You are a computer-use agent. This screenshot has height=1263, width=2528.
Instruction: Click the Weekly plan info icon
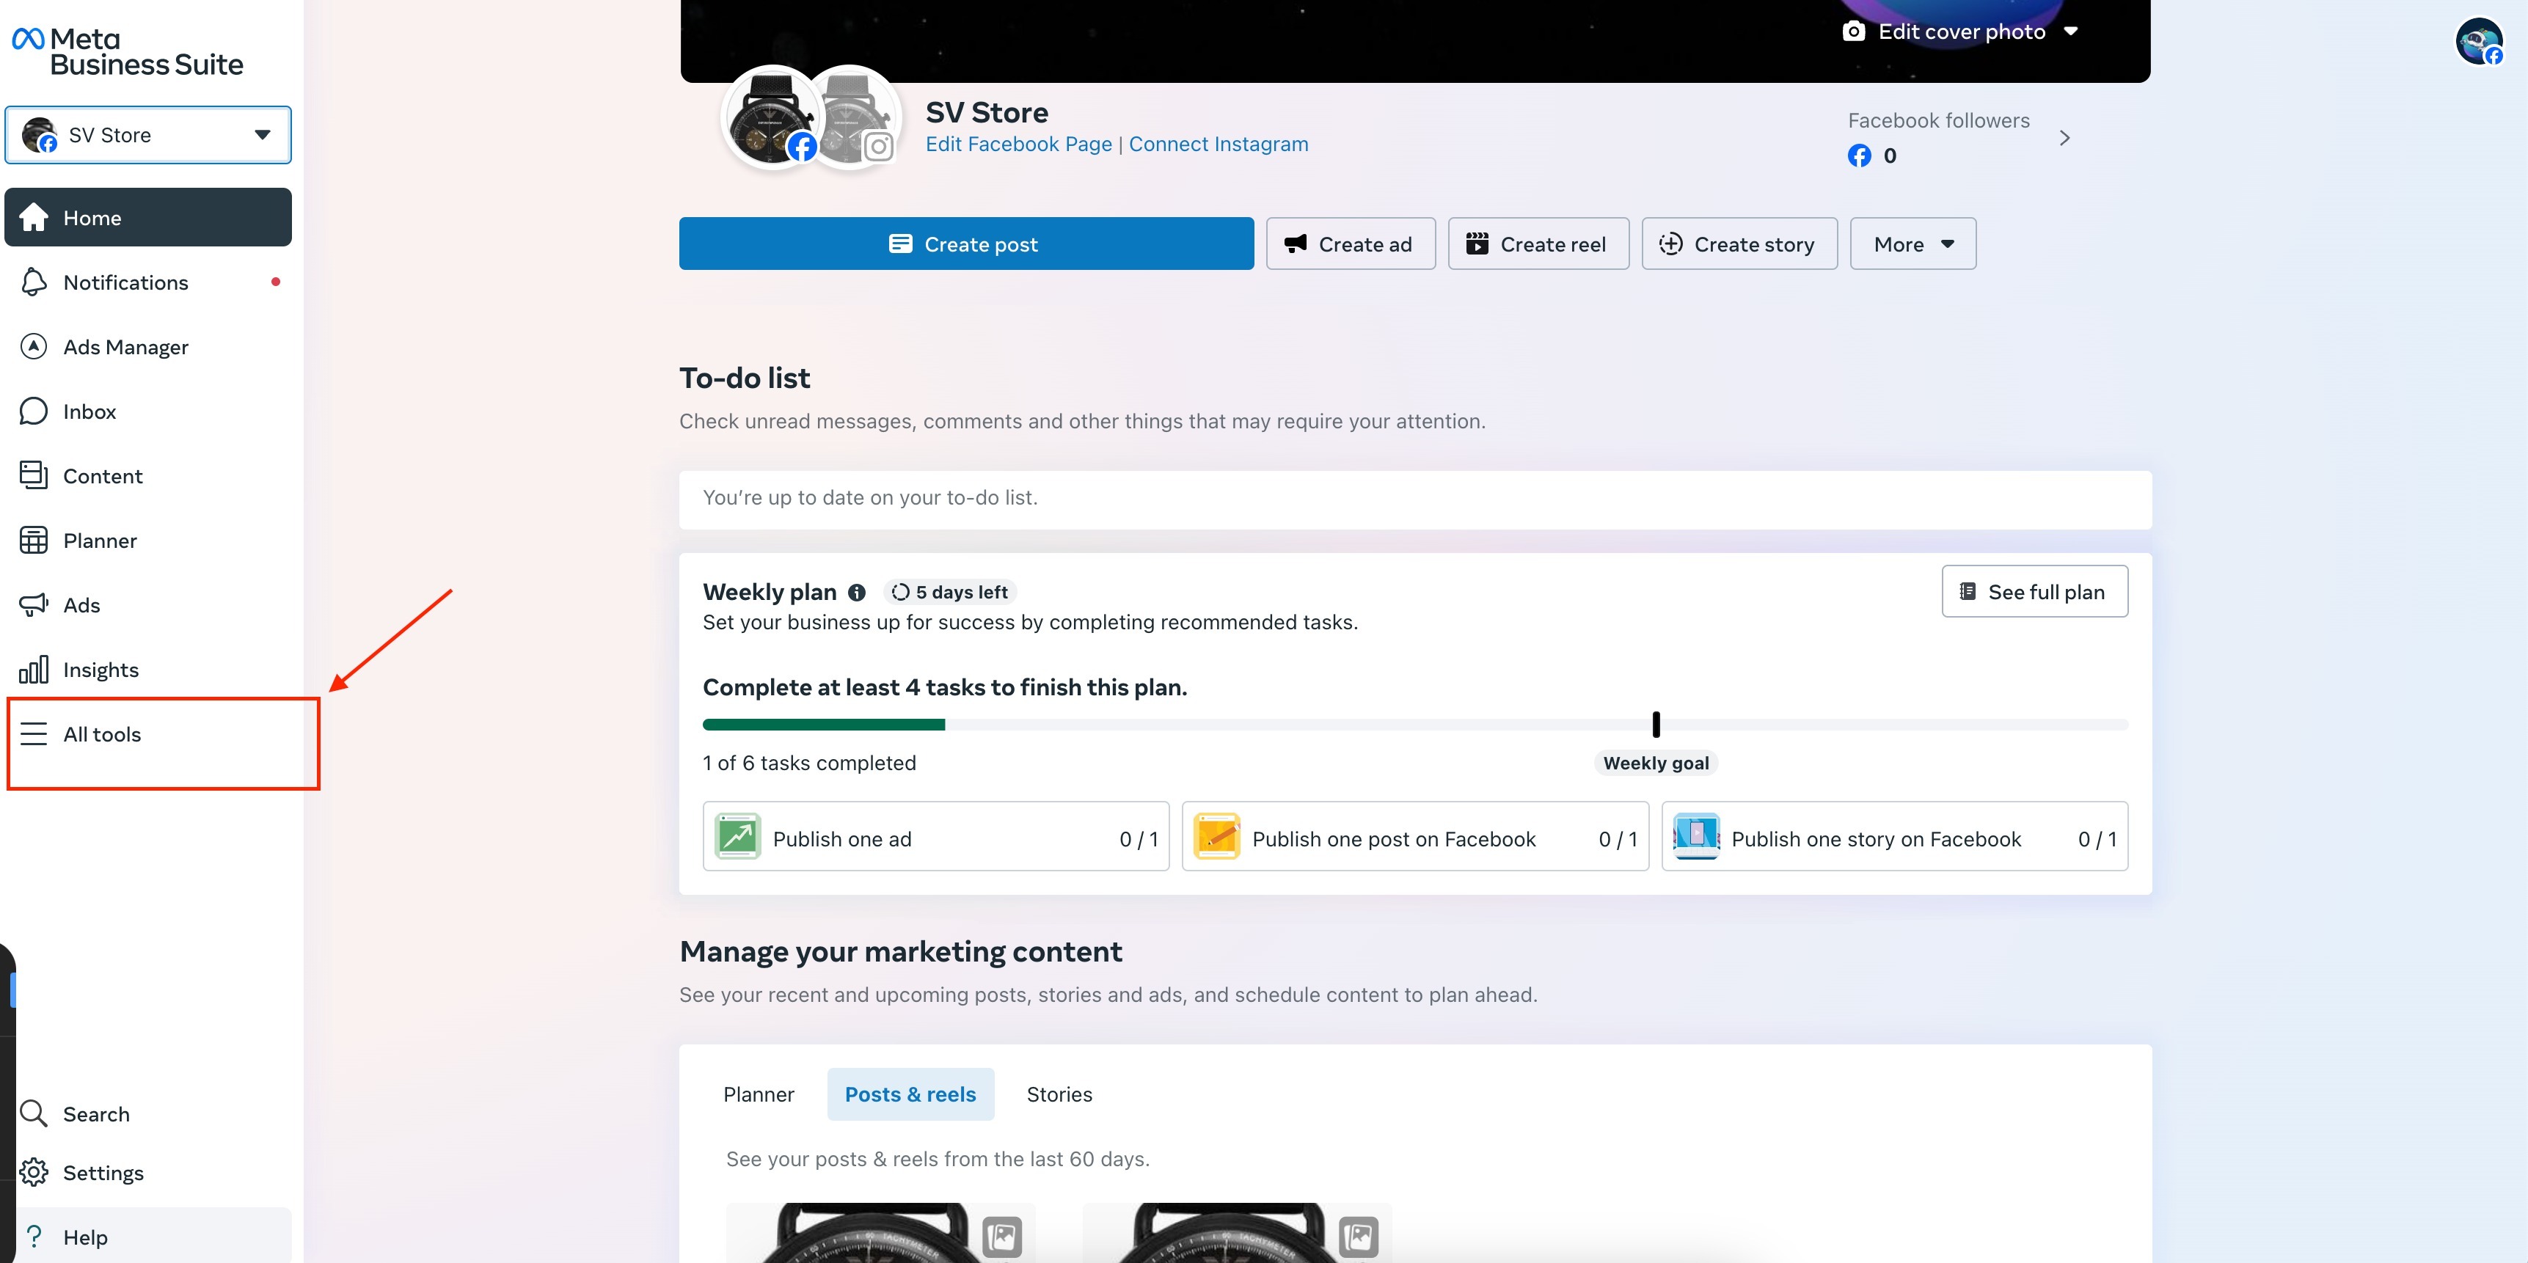click(x=857, y=592)
